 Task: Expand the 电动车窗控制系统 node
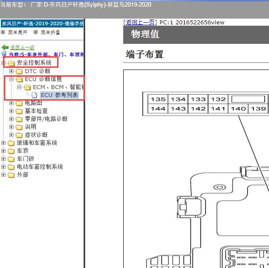[x=3, y=167]
